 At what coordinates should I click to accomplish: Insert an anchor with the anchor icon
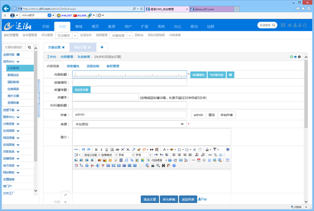coord(220,155)
